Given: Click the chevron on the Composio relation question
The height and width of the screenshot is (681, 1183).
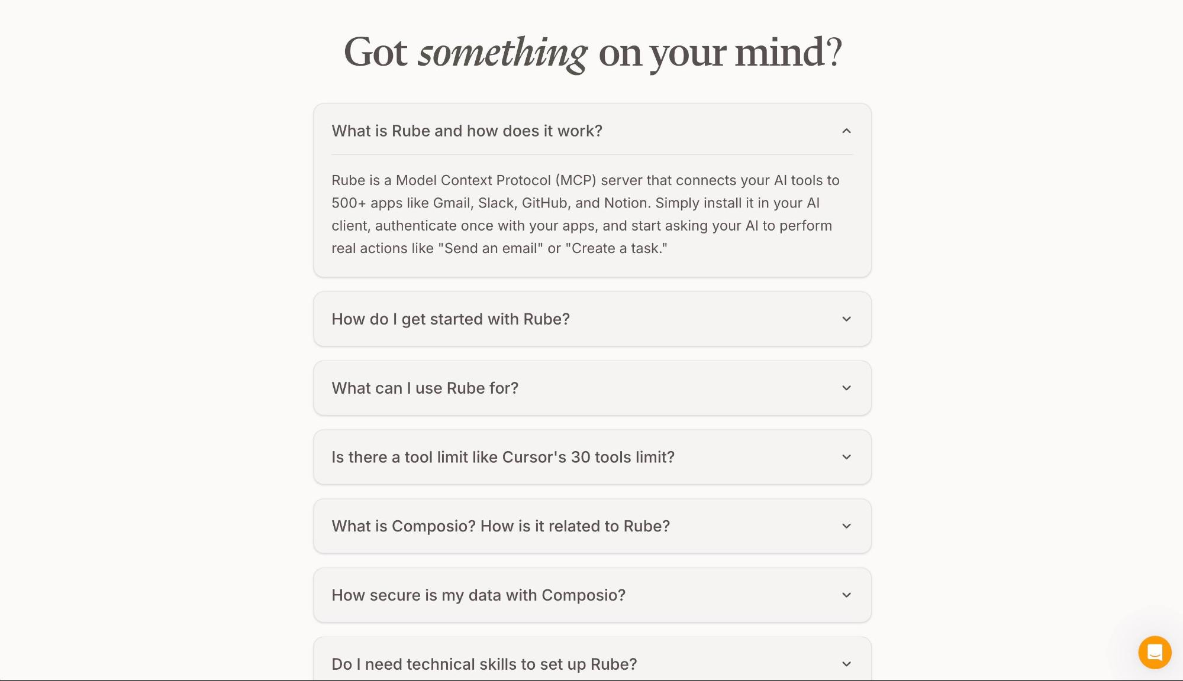Looking at the screenshot, I should click(x=846, y=526).
